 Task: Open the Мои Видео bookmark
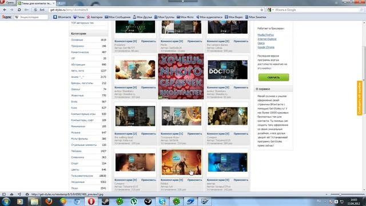234,17
